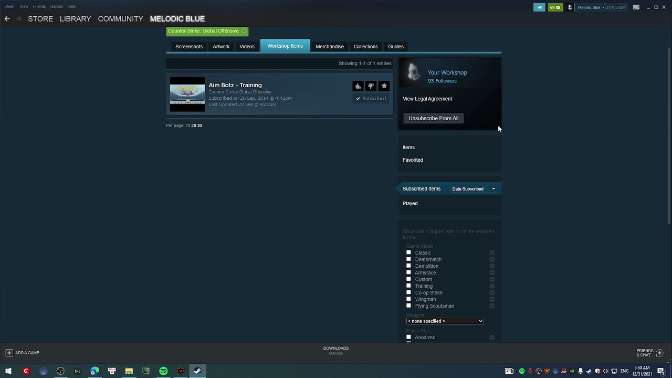Switch to the Merchandise tab
Viewport: 672px width, 378px height.
point(330,47)
